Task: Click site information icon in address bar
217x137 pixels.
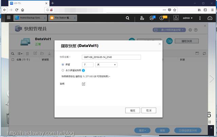Action: [x=47, y=10]
